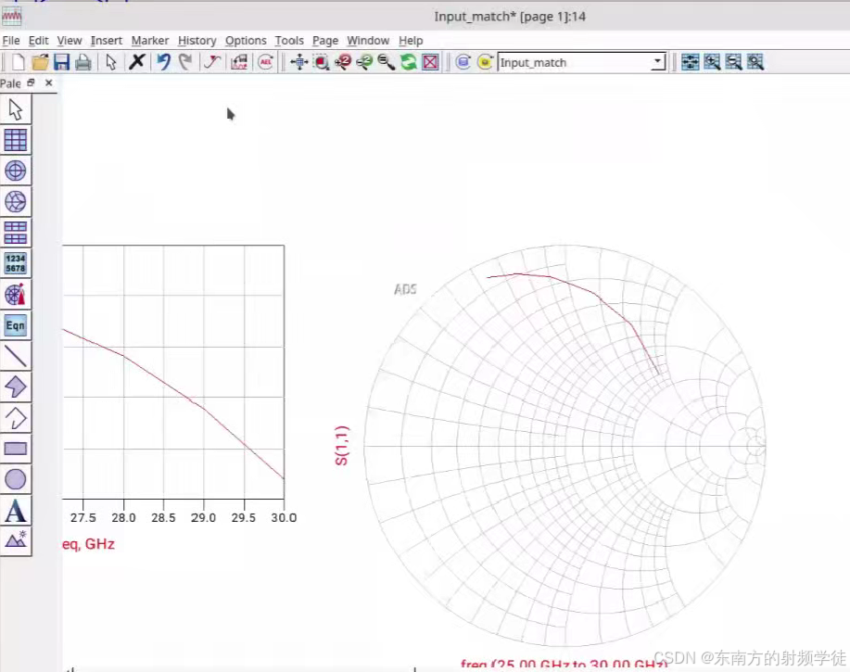The width and height of the screenshot is (850, 672).
Task: Open the File menu
Action: click(11, 41)
